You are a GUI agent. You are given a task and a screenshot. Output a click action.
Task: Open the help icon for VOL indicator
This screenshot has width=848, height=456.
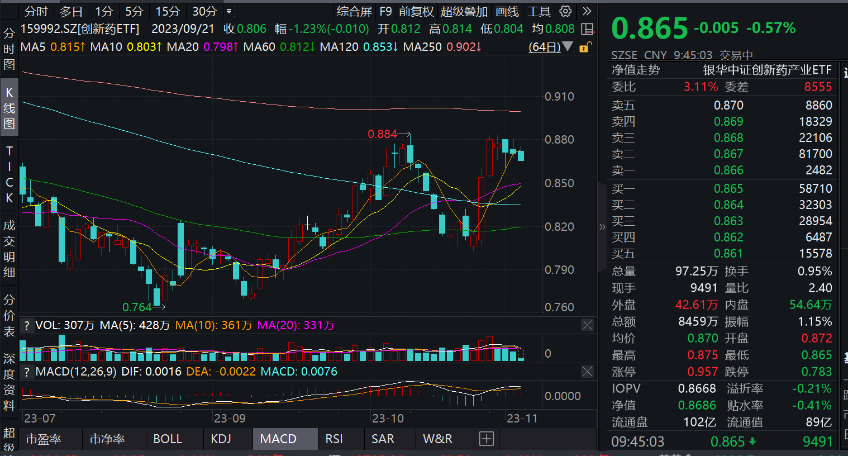pos(26,325)
